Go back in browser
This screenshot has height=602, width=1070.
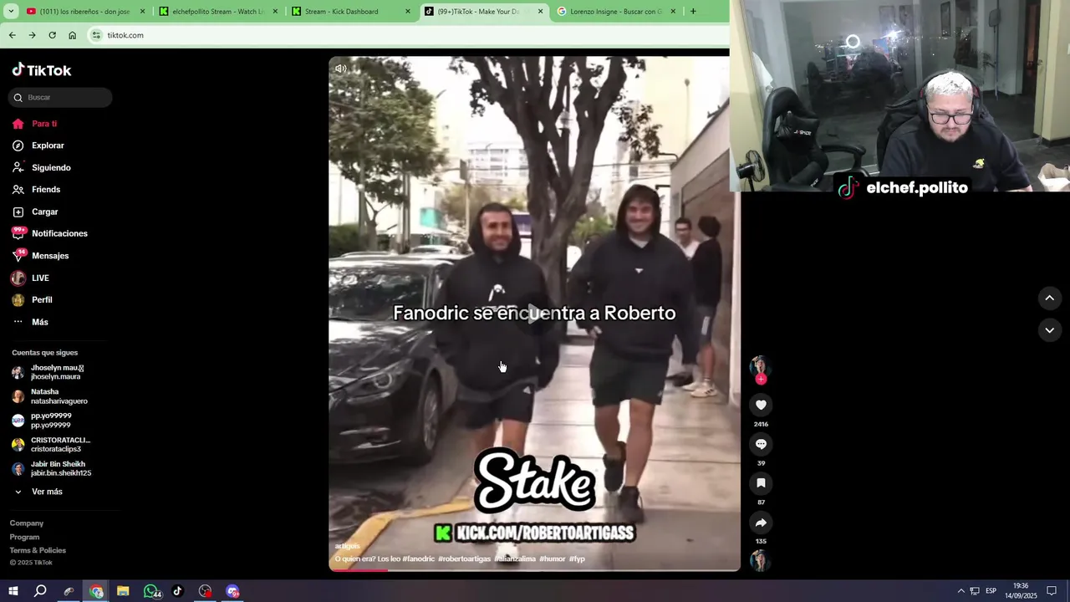click(x=12, y=35)
